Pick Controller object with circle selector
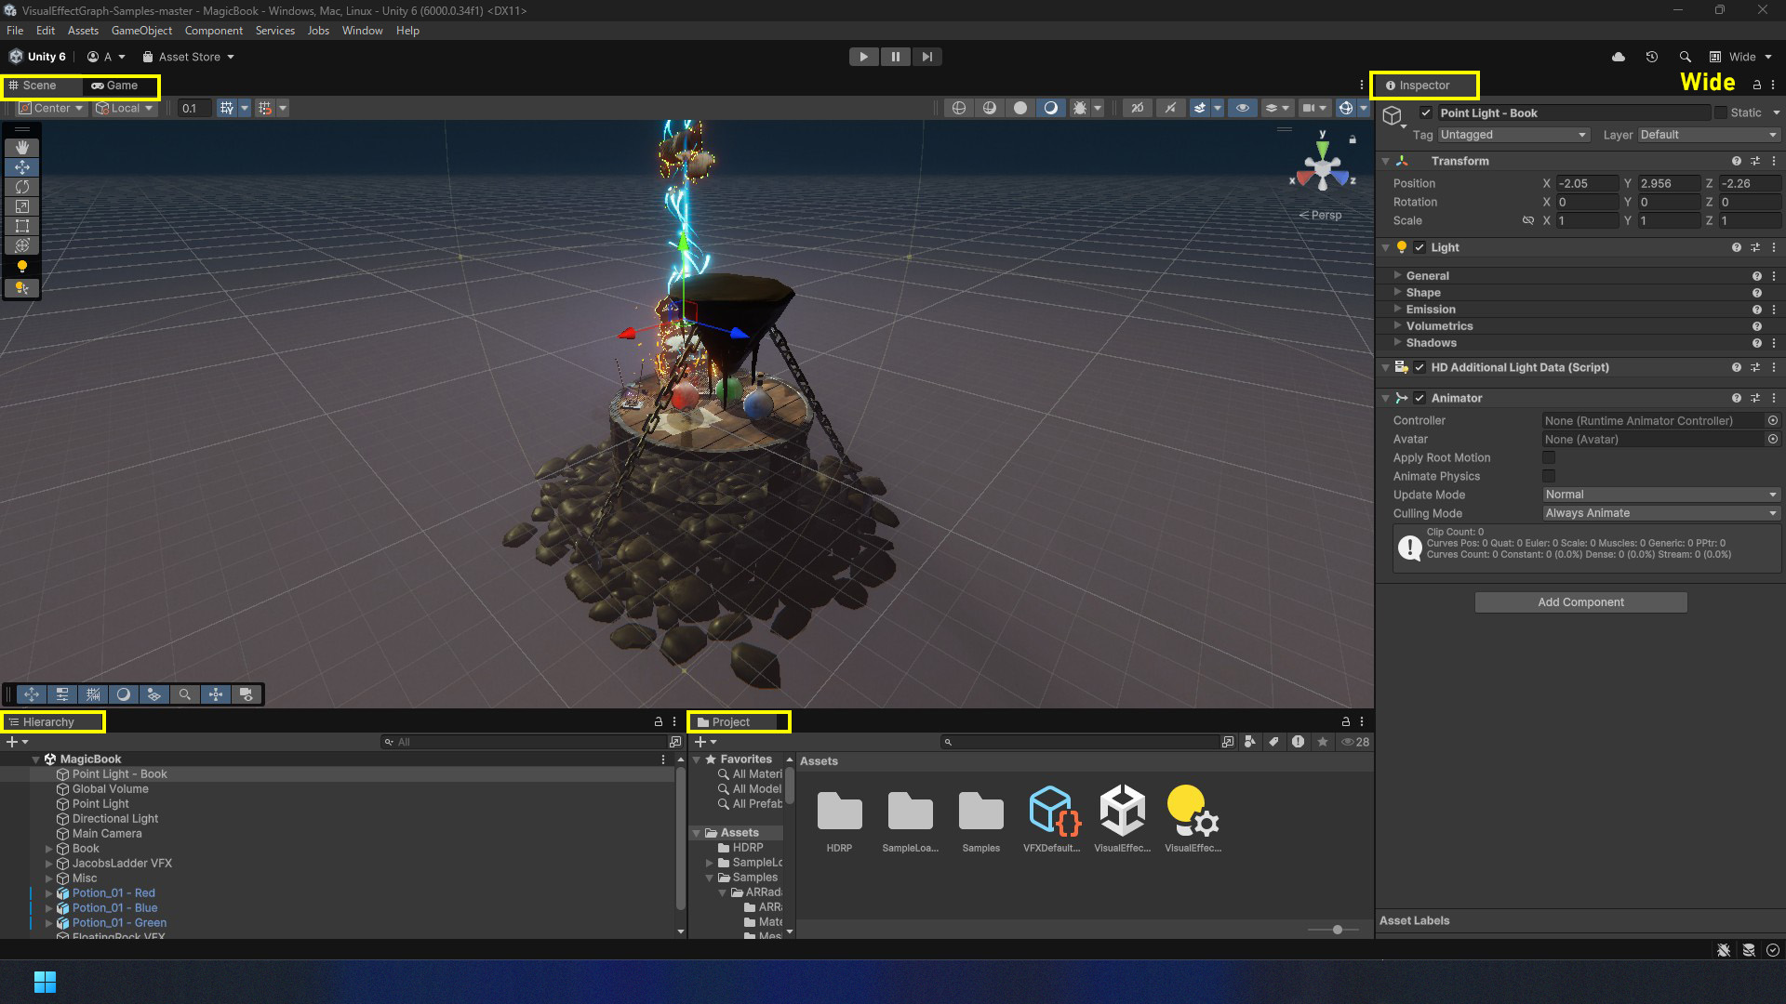Image resolution: width=1786 pixels, height=1004 pixels. coord(1773,420)
